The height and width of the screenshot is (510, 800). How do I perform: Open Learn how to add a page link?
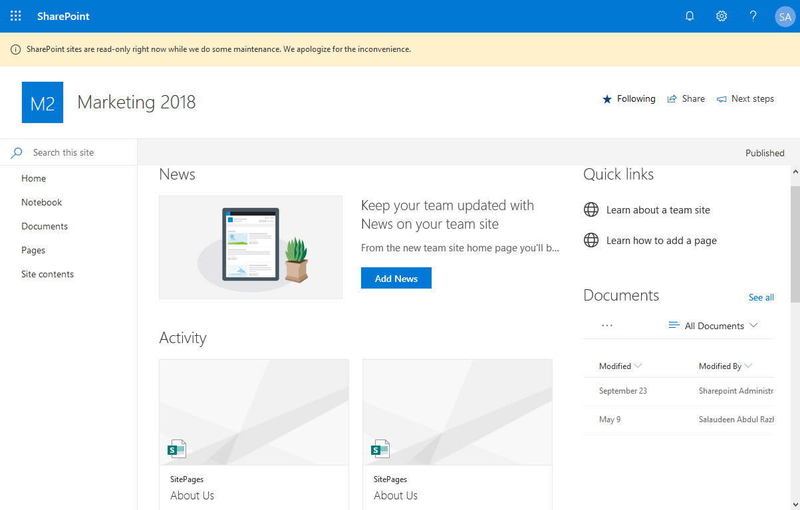tap(662, 241)
